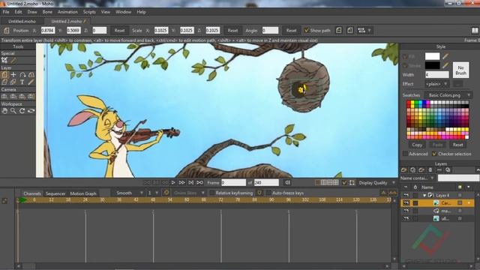Image resolution: width=480 pixels, height=270 pixels.
Task: Select the Roll Camera tool
Action: pyautogui.click(x=22, y=97)
